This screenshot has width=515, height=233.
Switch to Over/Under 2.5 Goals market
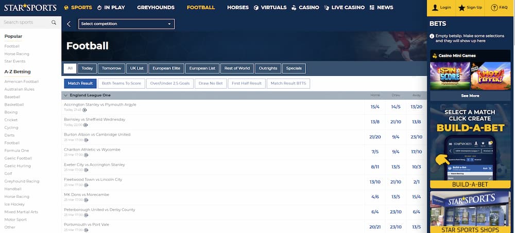pos(169,84)
